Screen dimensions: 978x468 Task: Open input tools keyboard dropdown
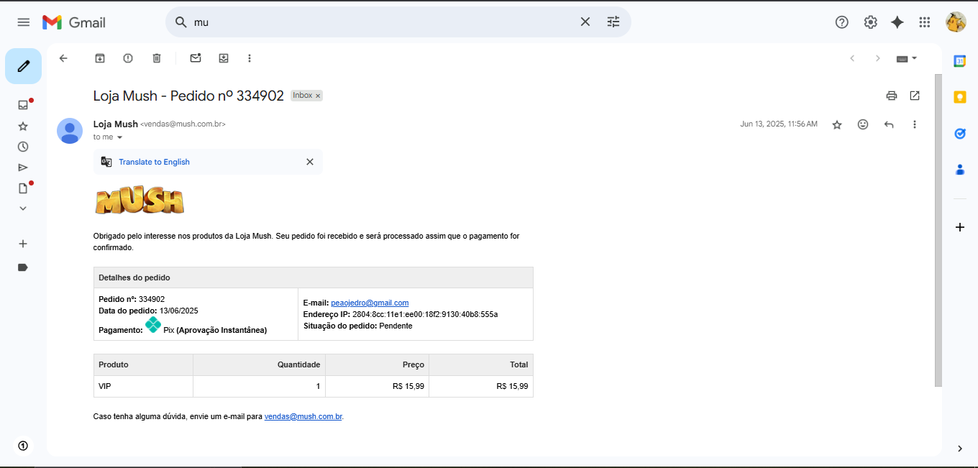pos(906,58)
